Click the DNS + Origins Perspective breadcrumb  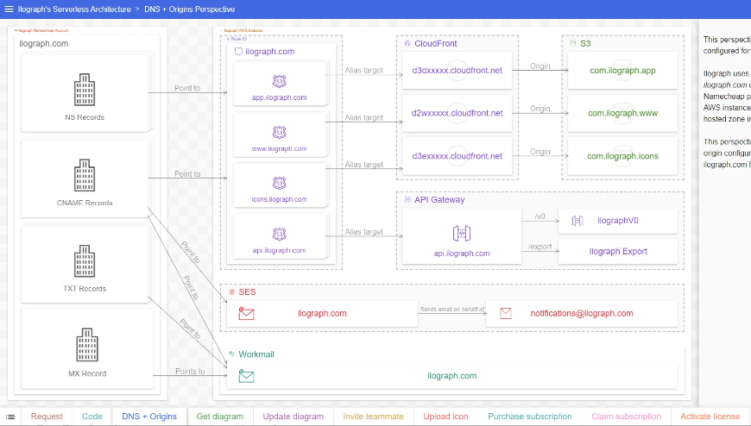point(190,9)
